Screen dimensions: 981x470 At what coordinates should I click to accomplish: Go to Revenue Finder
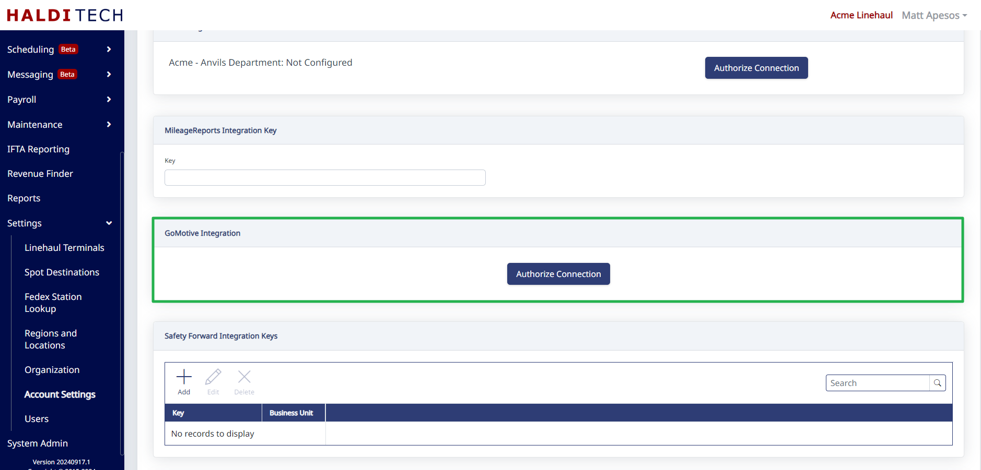(40, 174)
